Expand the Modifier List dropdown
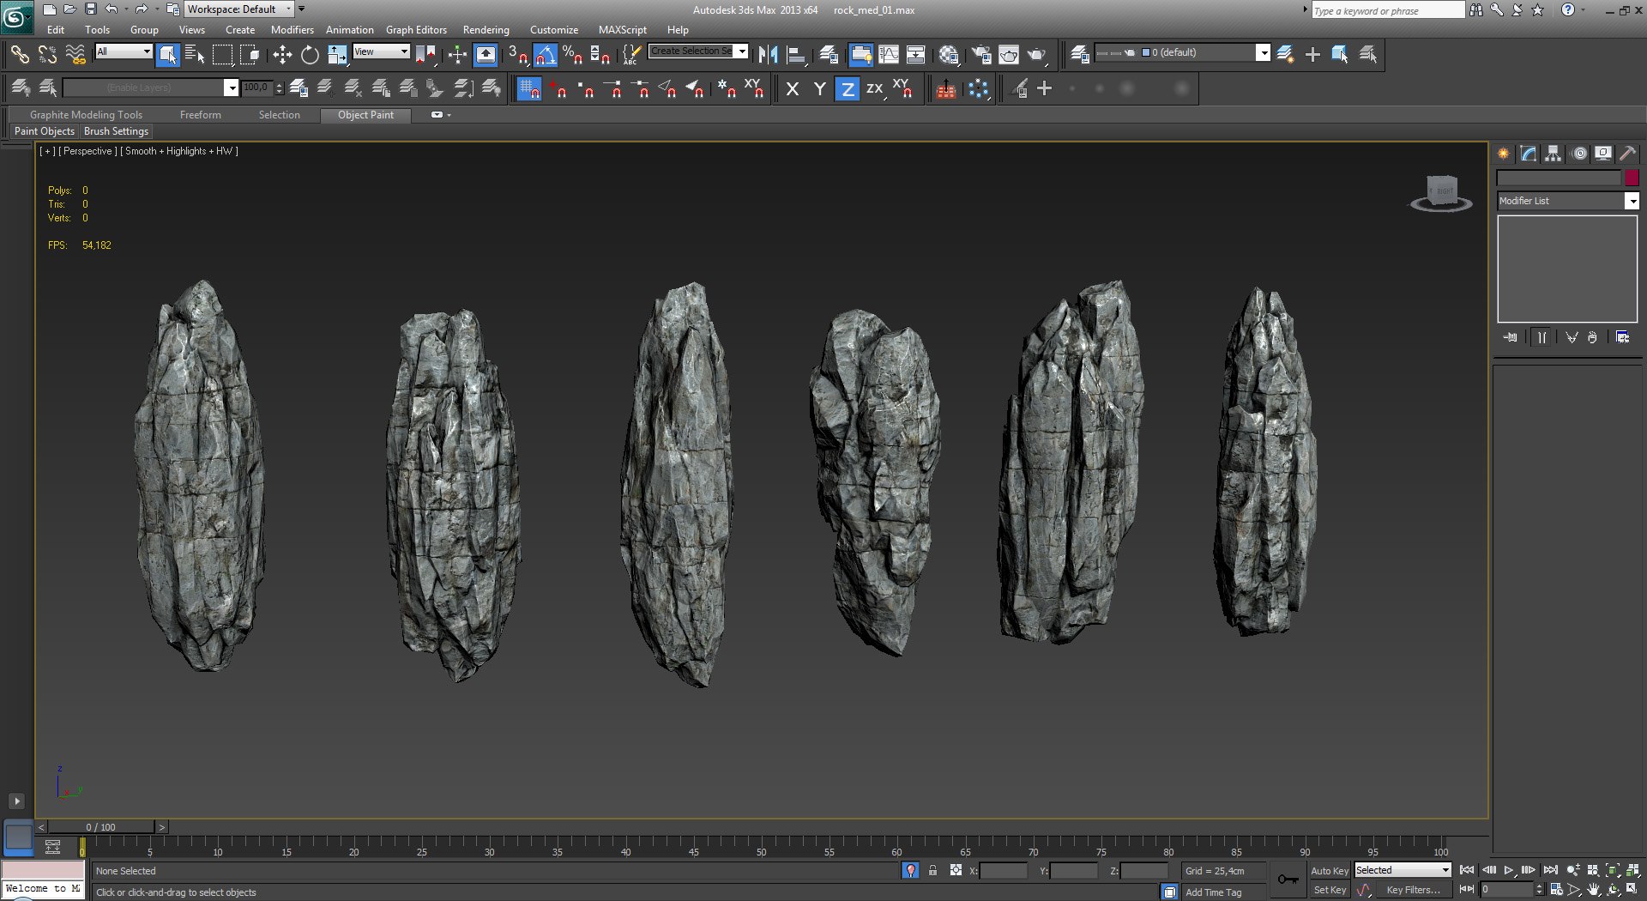 click(1632, 201)
